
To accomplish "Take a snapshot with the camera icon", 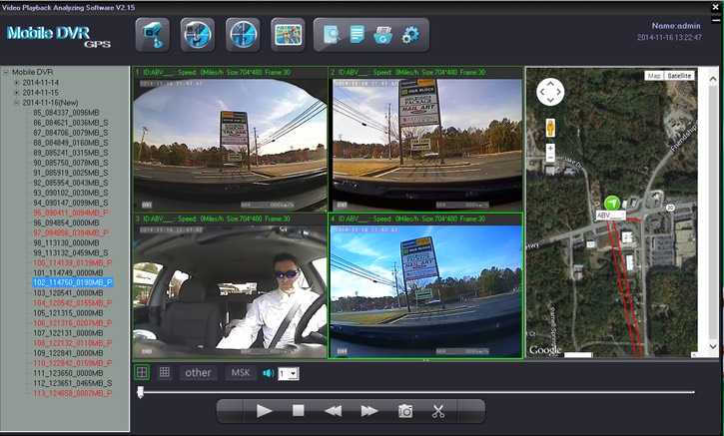I will (405, 411).
